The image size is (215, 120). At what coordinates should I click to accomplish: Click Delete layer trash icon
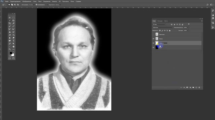coord(199,87)
